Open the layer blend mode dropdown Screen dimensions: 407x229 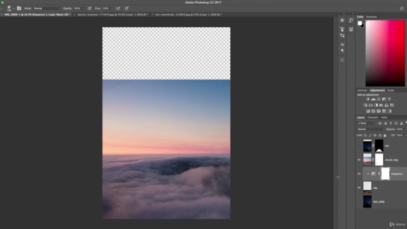371,129
